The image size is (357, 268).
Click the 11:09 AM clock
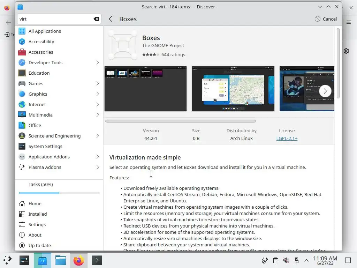[x=325, y=259]
